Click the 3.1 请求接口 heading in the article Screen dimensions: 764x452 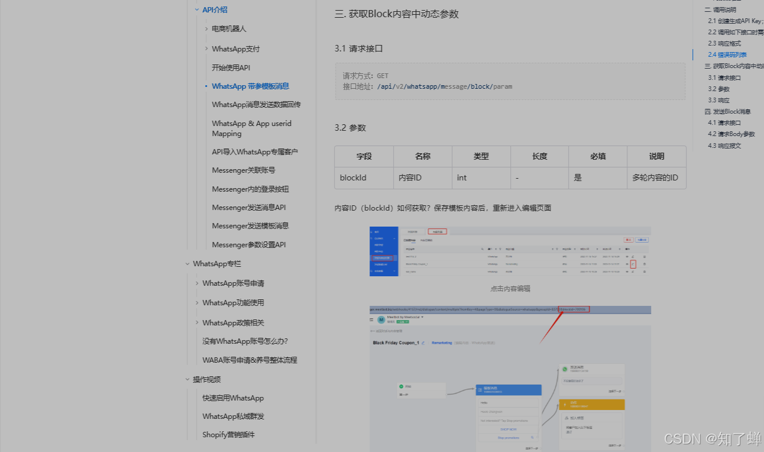(x=358, y=49)
